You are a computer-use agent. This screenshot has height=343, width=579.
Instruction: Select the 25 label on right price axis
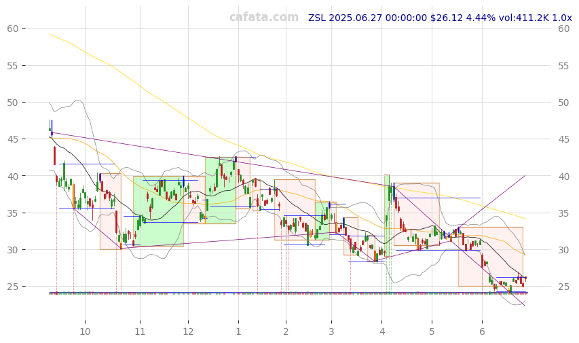[564, 287]
